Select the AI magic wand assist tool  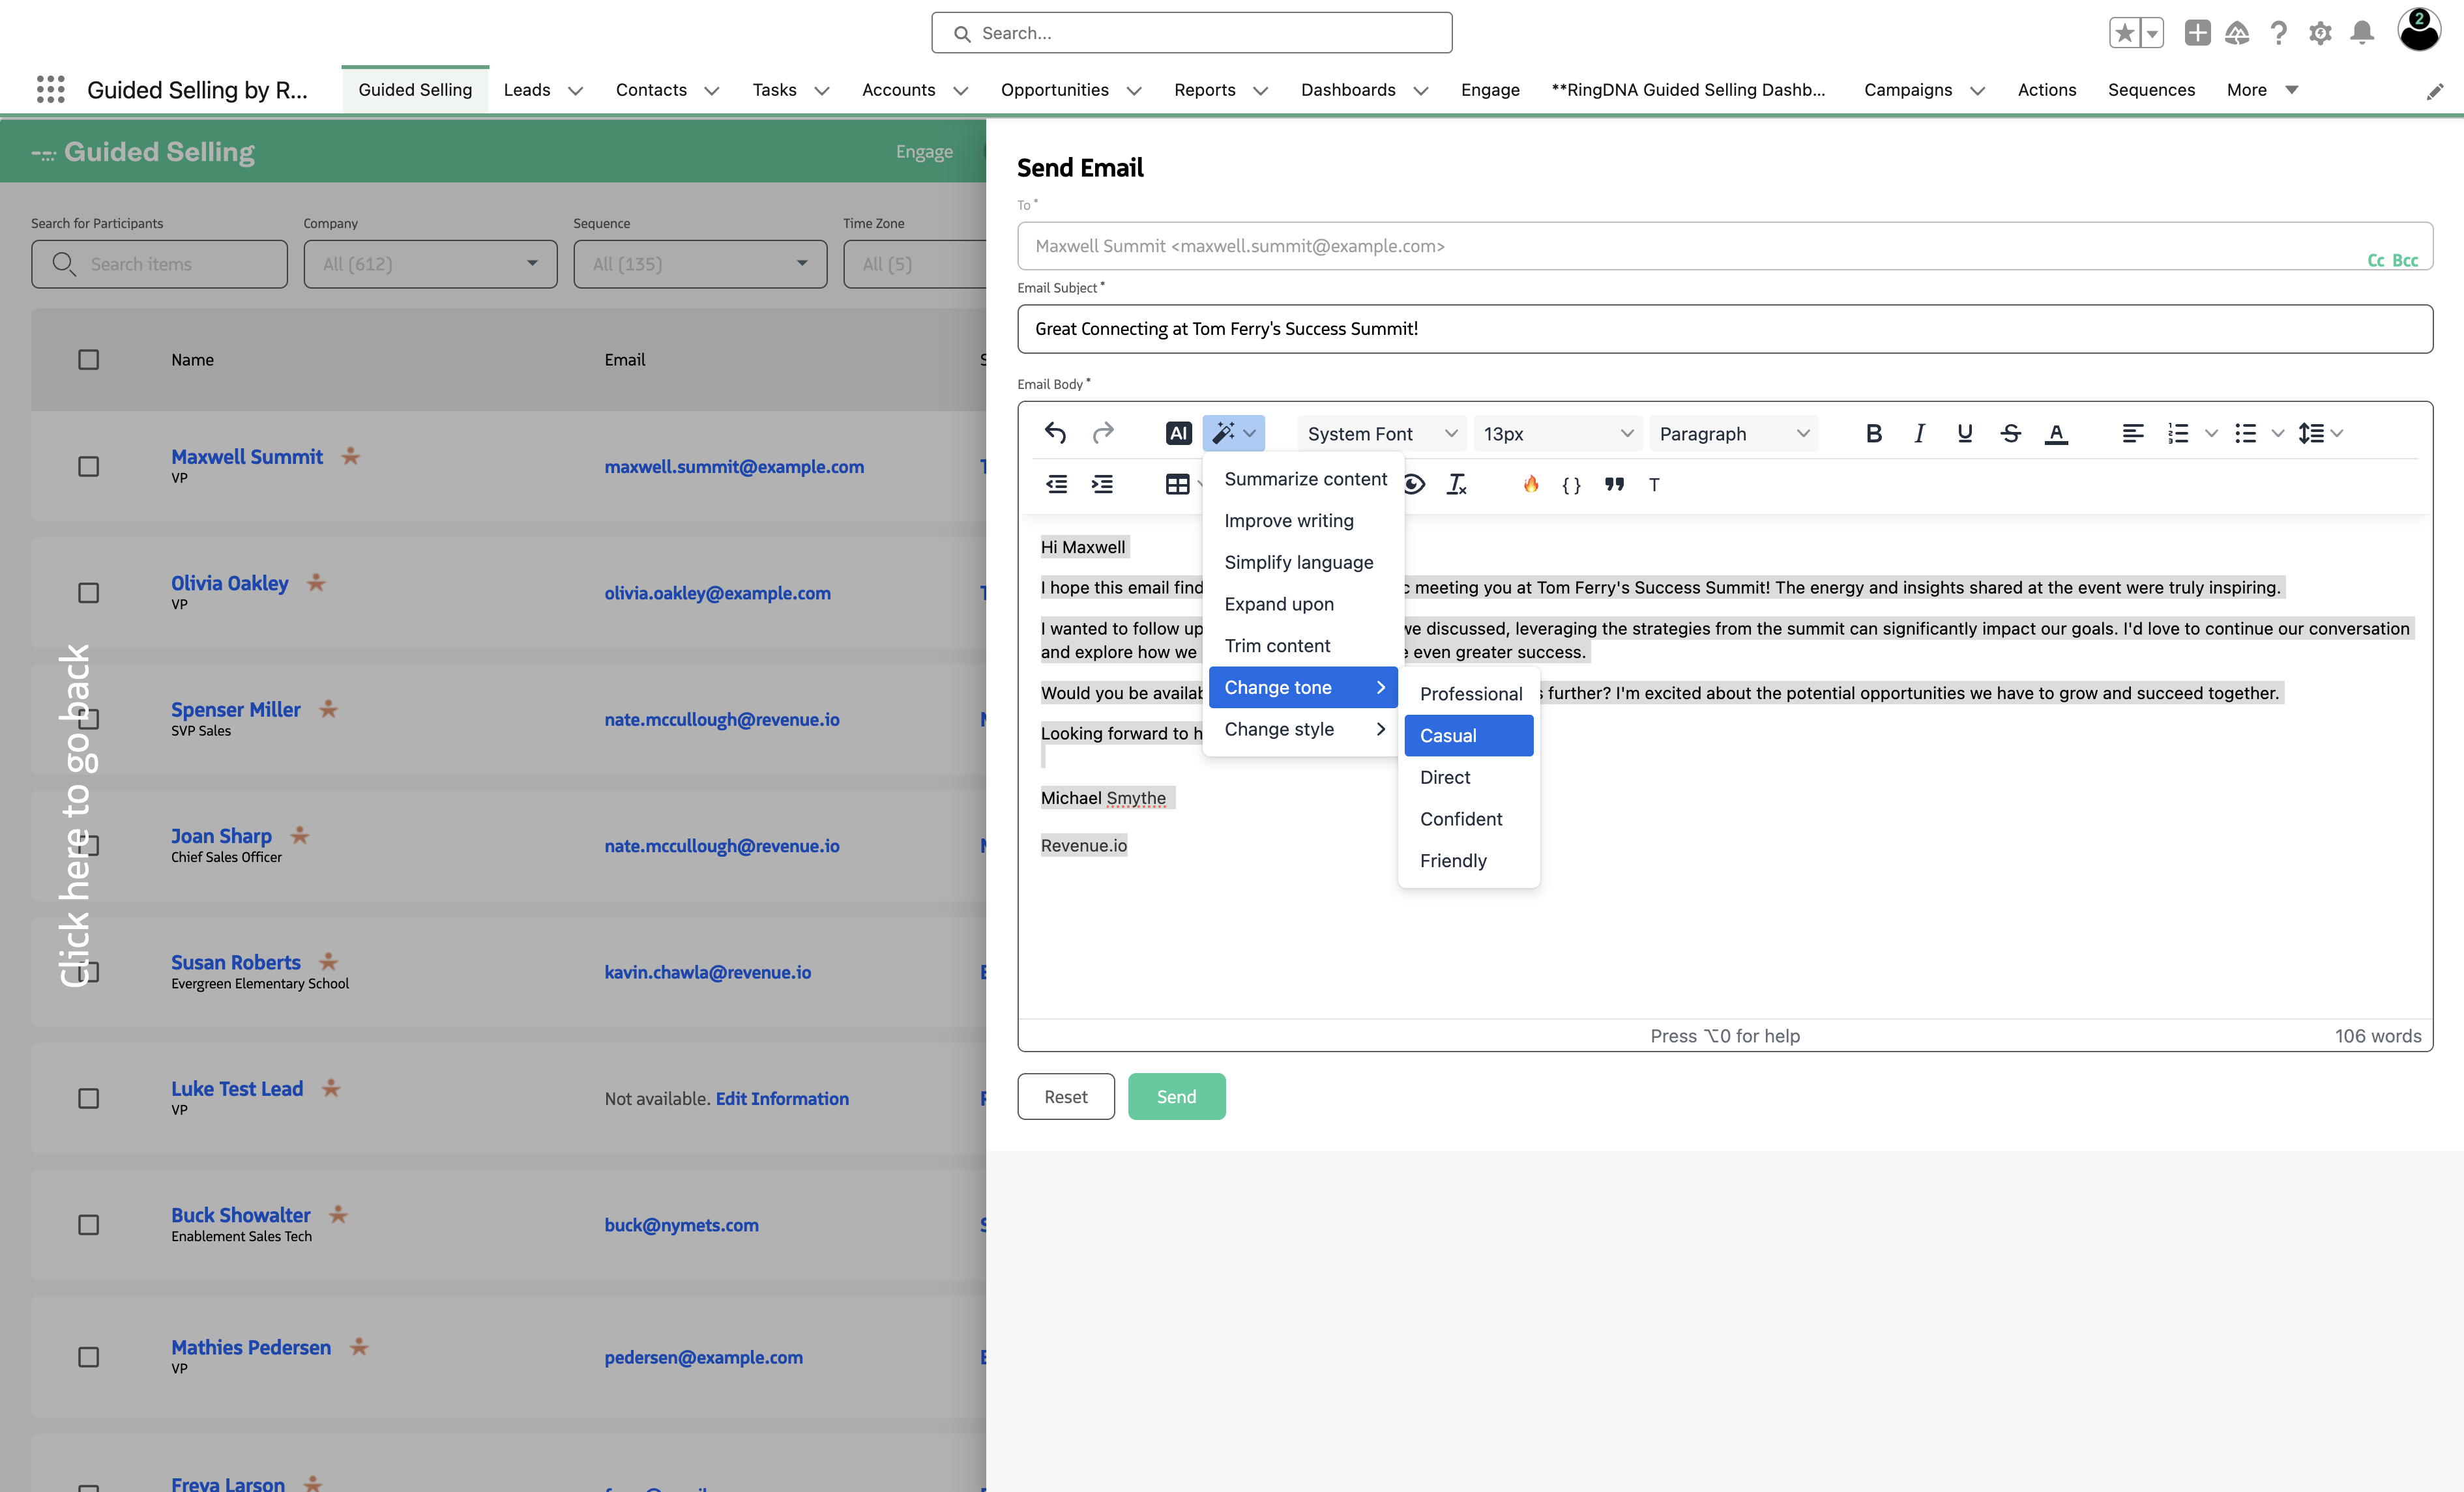pos(1226,433)
